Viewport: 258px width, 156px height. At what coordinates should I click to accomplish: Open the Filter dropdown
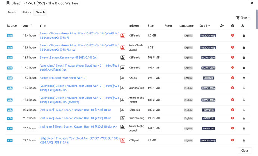[x=243, y=18]
